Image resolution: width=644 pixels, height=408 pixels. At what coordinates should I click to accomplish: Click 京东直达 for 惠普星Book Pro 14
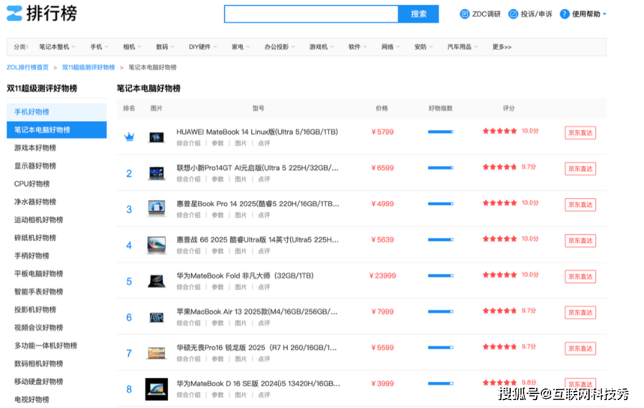point(580,205)
